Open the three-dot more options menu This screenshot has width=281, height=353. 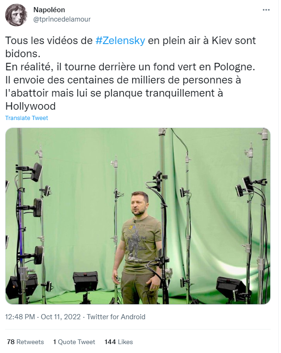coord(266,10)
